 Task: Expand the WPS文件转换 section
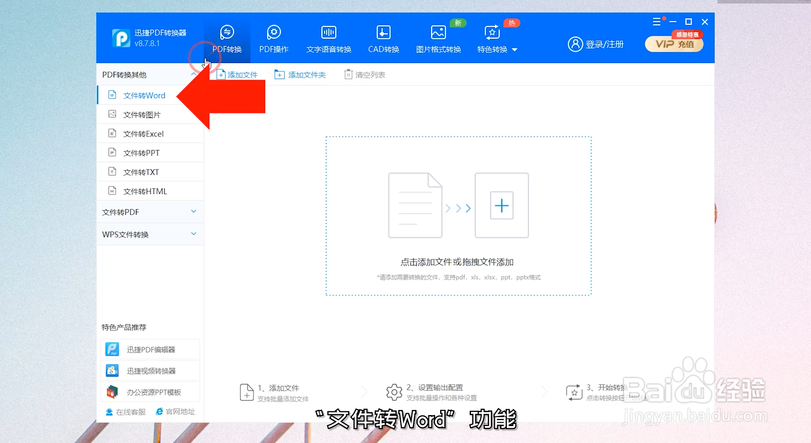coord(150,234)
